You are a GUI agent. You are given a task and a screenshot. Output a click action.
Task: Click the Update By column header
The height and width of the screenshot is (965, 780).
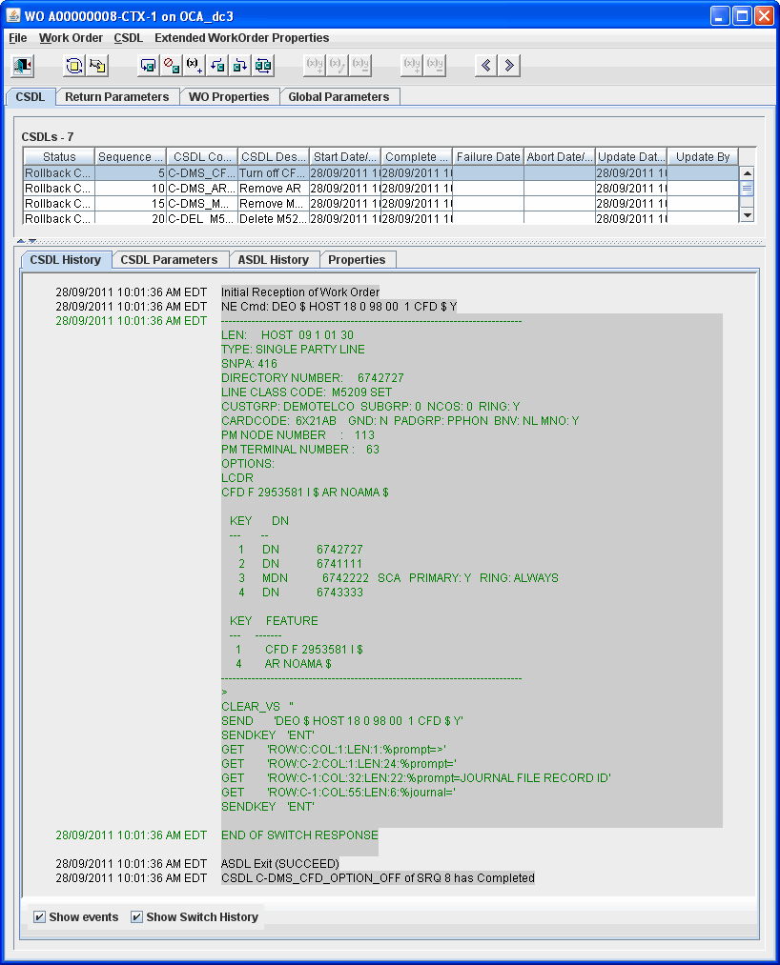[x=703, y=157]
